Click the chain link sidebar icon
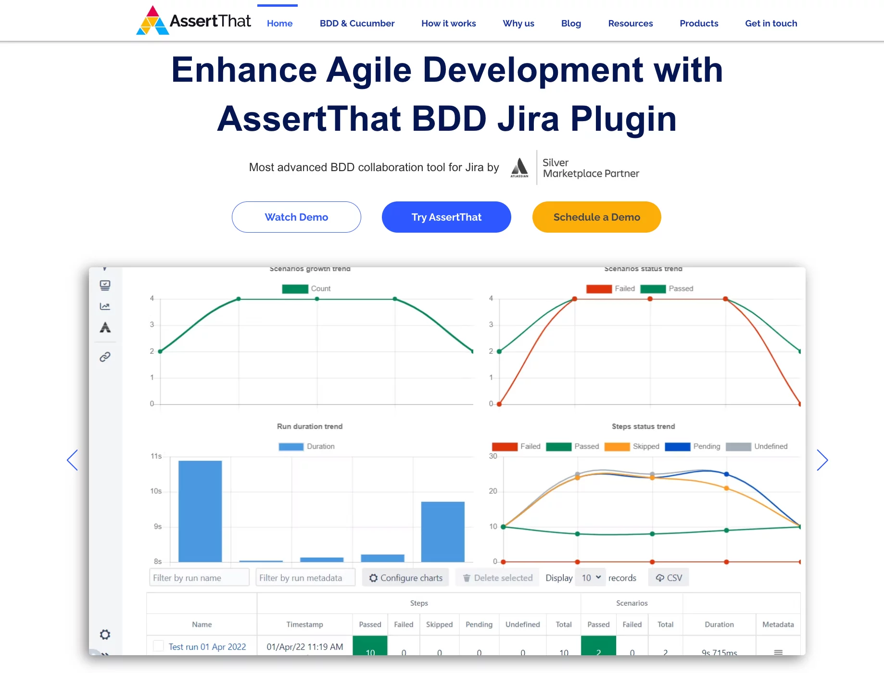 (105, 357)
